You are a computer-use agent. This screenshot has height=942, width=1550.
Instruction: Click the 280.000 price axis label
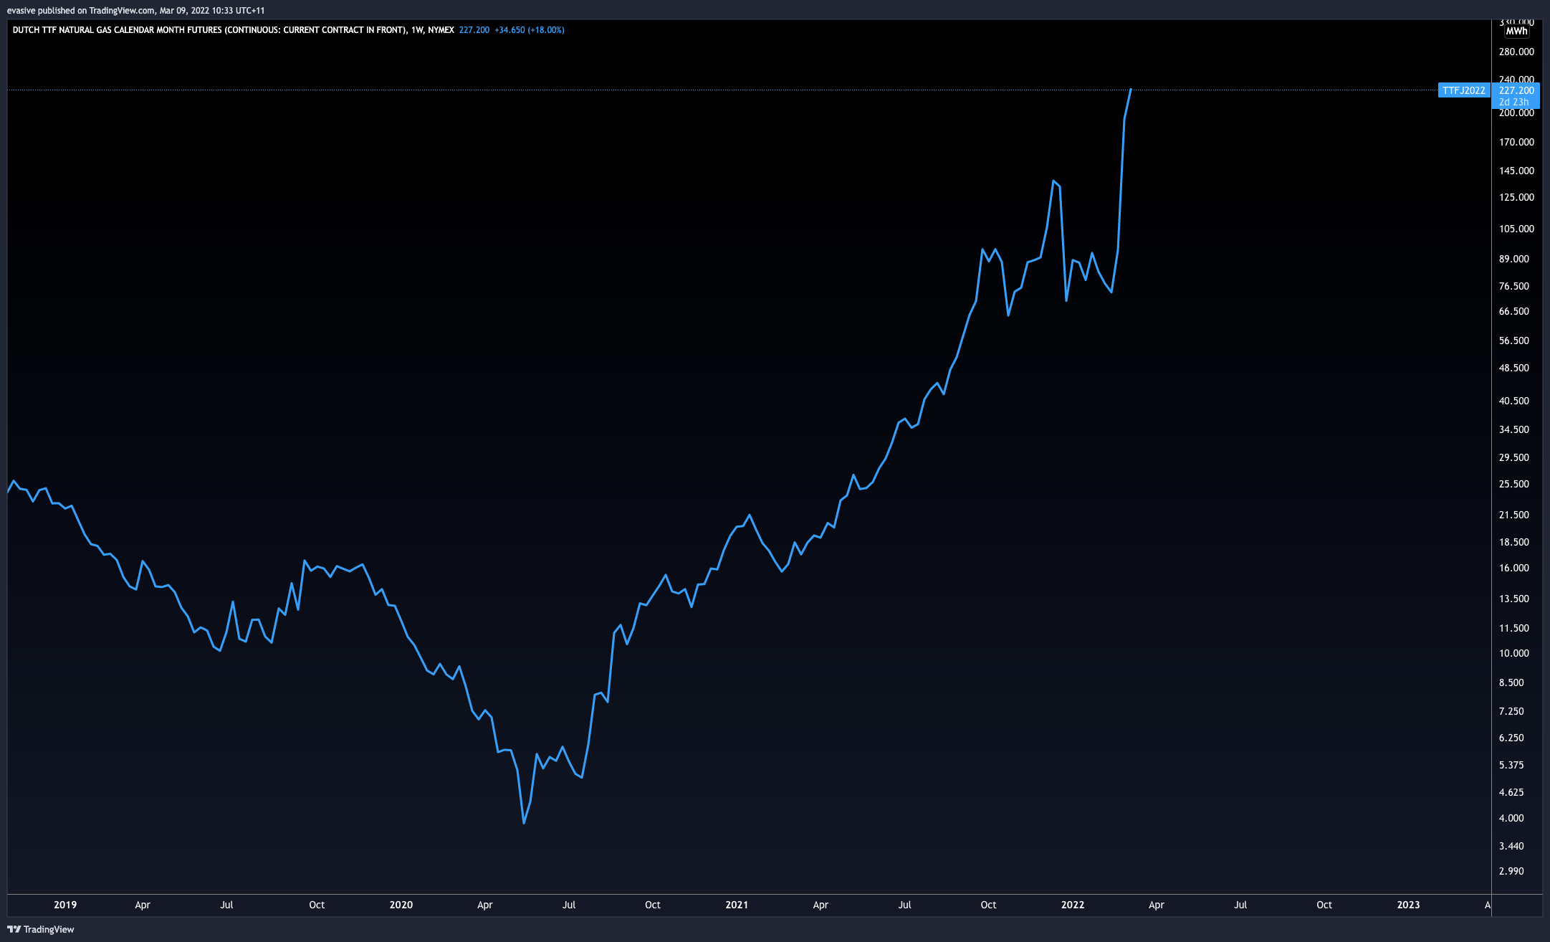pyautogui.click(x=1516, y=52)
